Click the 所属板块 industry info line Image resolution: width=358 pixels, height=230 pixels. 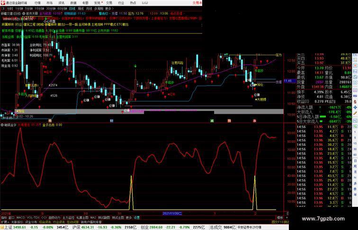point(65,25)
